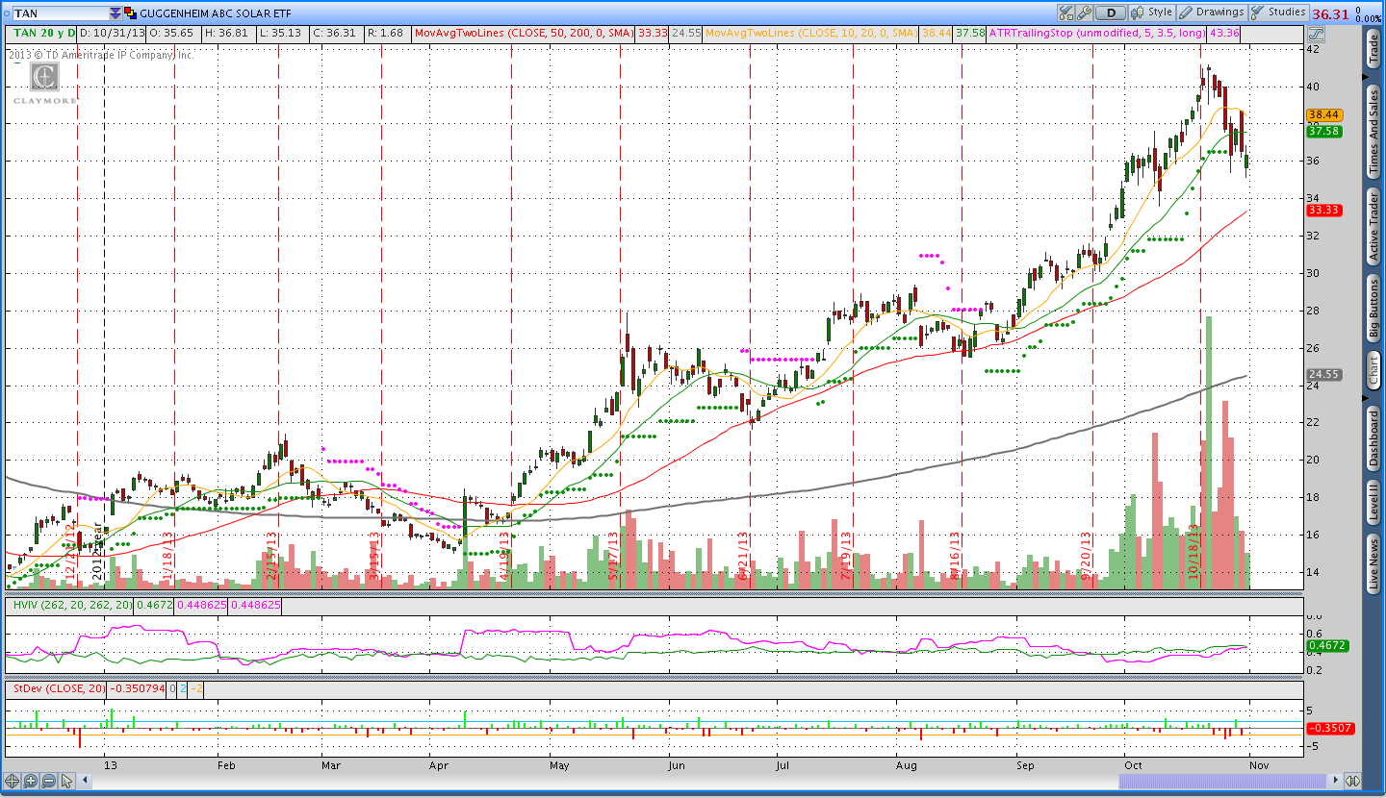
Task: Click the chart mode curve icon below Studies
Action: coord(1317,34)
